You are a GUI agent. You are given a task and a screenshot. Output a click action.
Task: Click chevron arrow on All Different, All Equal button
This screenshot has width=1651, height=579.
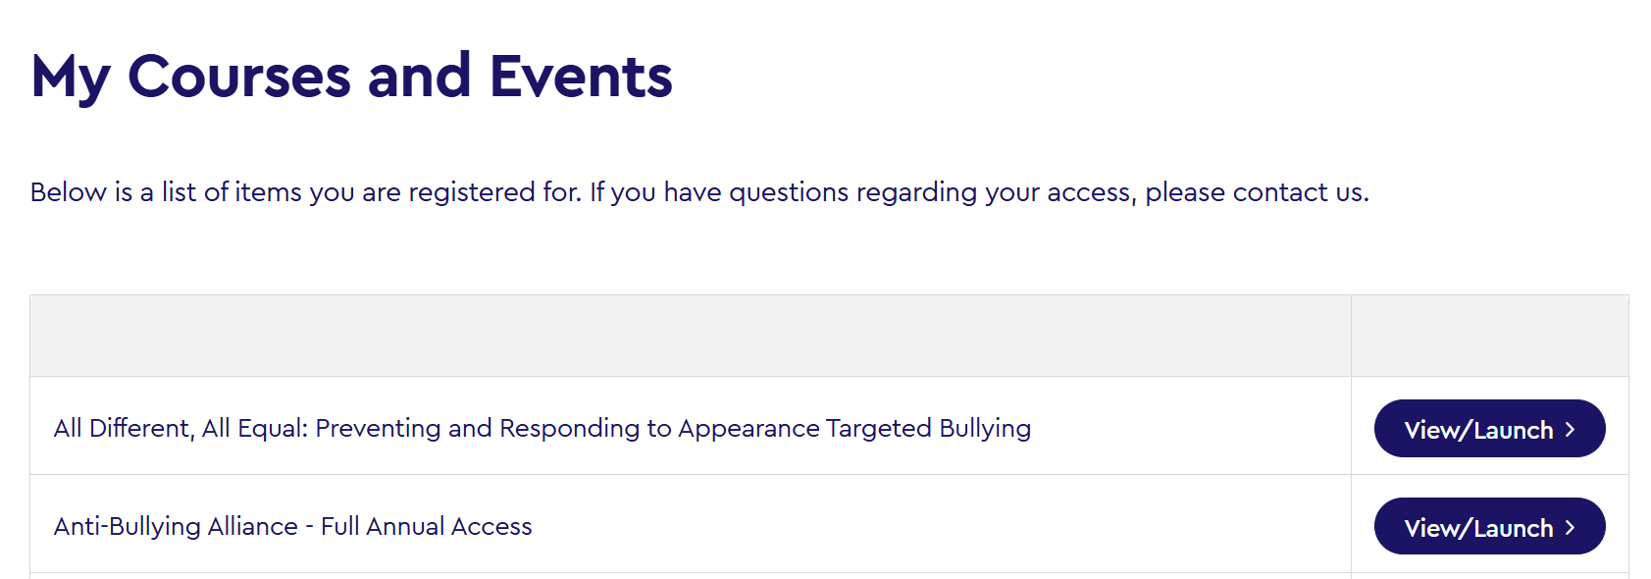pyautogui.click(x=1571, y=430)
